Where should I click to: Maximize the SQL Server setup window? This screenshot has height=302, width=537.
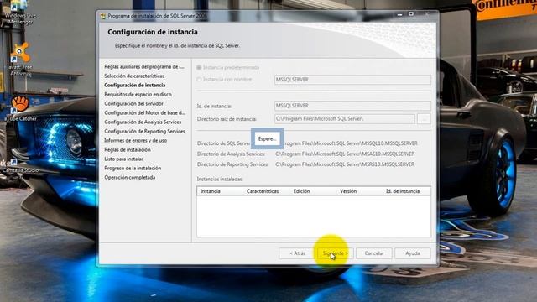click(411, 14)
